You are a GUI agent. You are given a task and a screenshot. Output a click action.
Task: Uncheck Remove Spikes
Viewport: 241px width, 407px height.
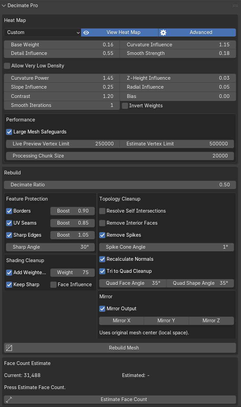click(102, 235)
